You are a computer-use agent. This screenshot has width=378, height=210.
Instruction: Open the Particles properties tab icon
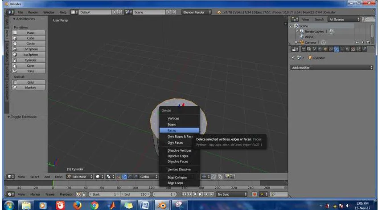tap(359, 49)
